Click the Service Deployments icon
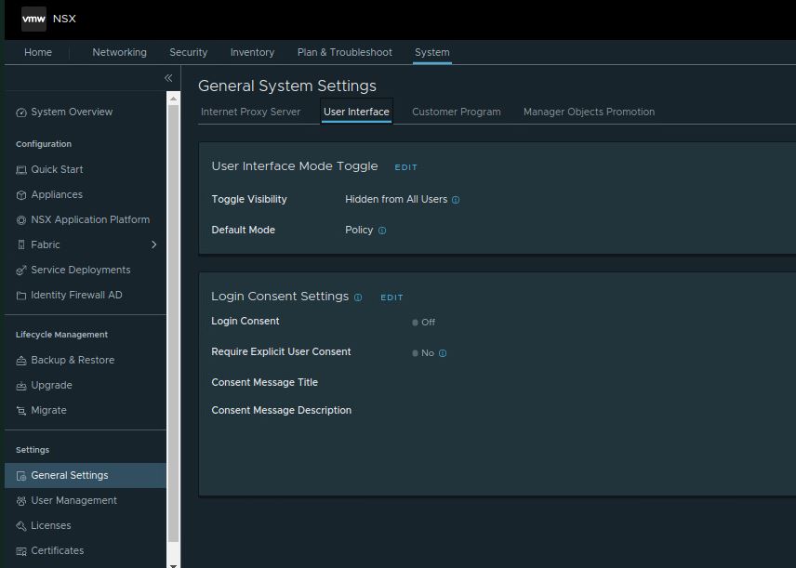796x568 pixels. 20,270
